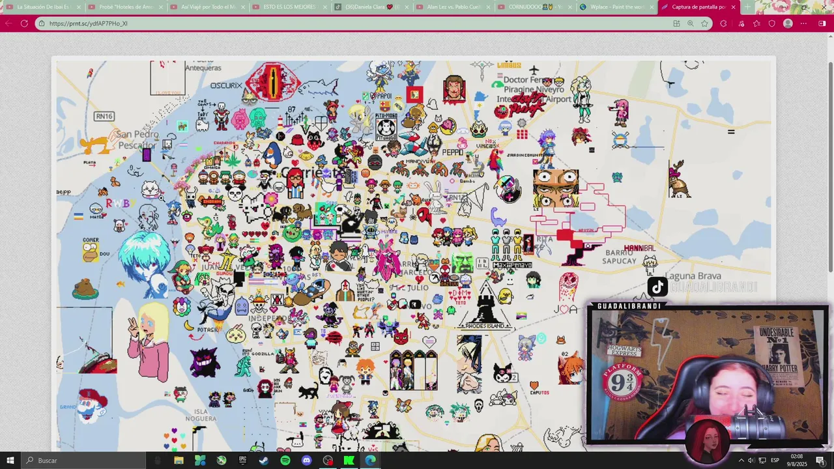Click the blonde girl in pink hoodie art

coord(149,341)
